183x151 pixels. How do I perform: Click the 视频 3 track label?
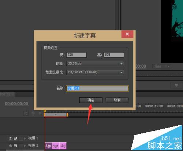pyautogui.click(x=33, y=138)
